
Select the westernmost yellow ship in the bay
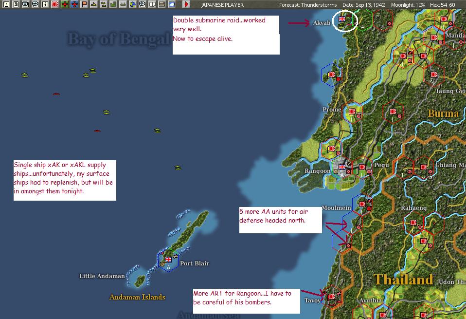pos(25,75)
